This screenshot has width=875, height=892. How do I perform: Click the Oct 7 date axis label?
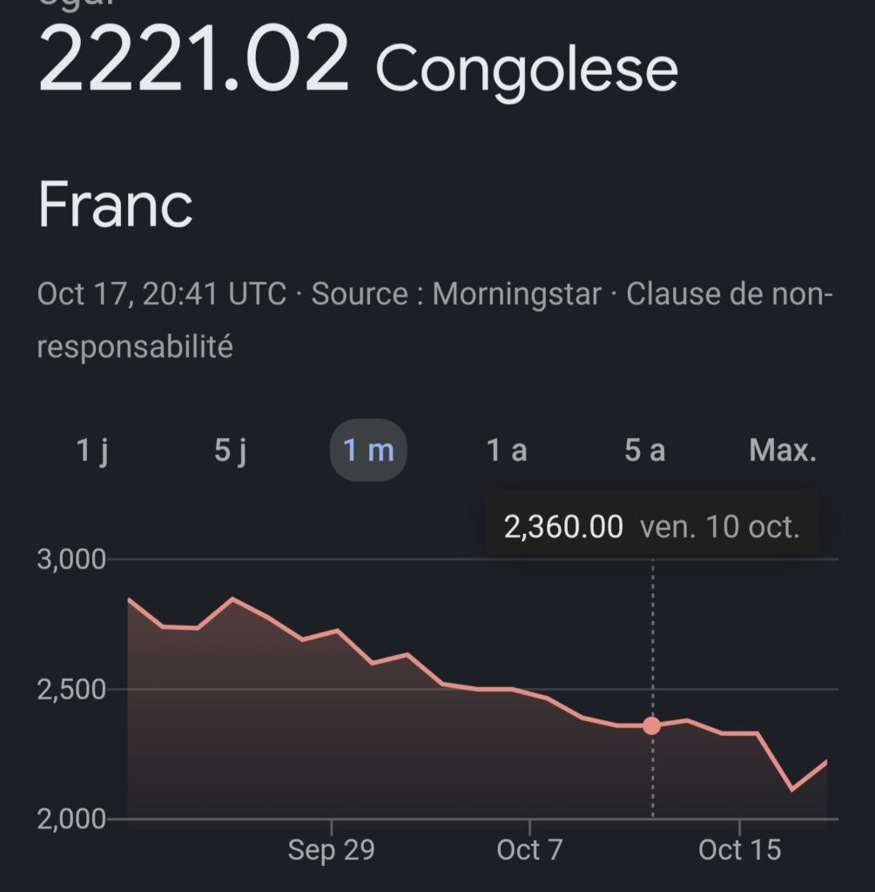coord(530,850)
